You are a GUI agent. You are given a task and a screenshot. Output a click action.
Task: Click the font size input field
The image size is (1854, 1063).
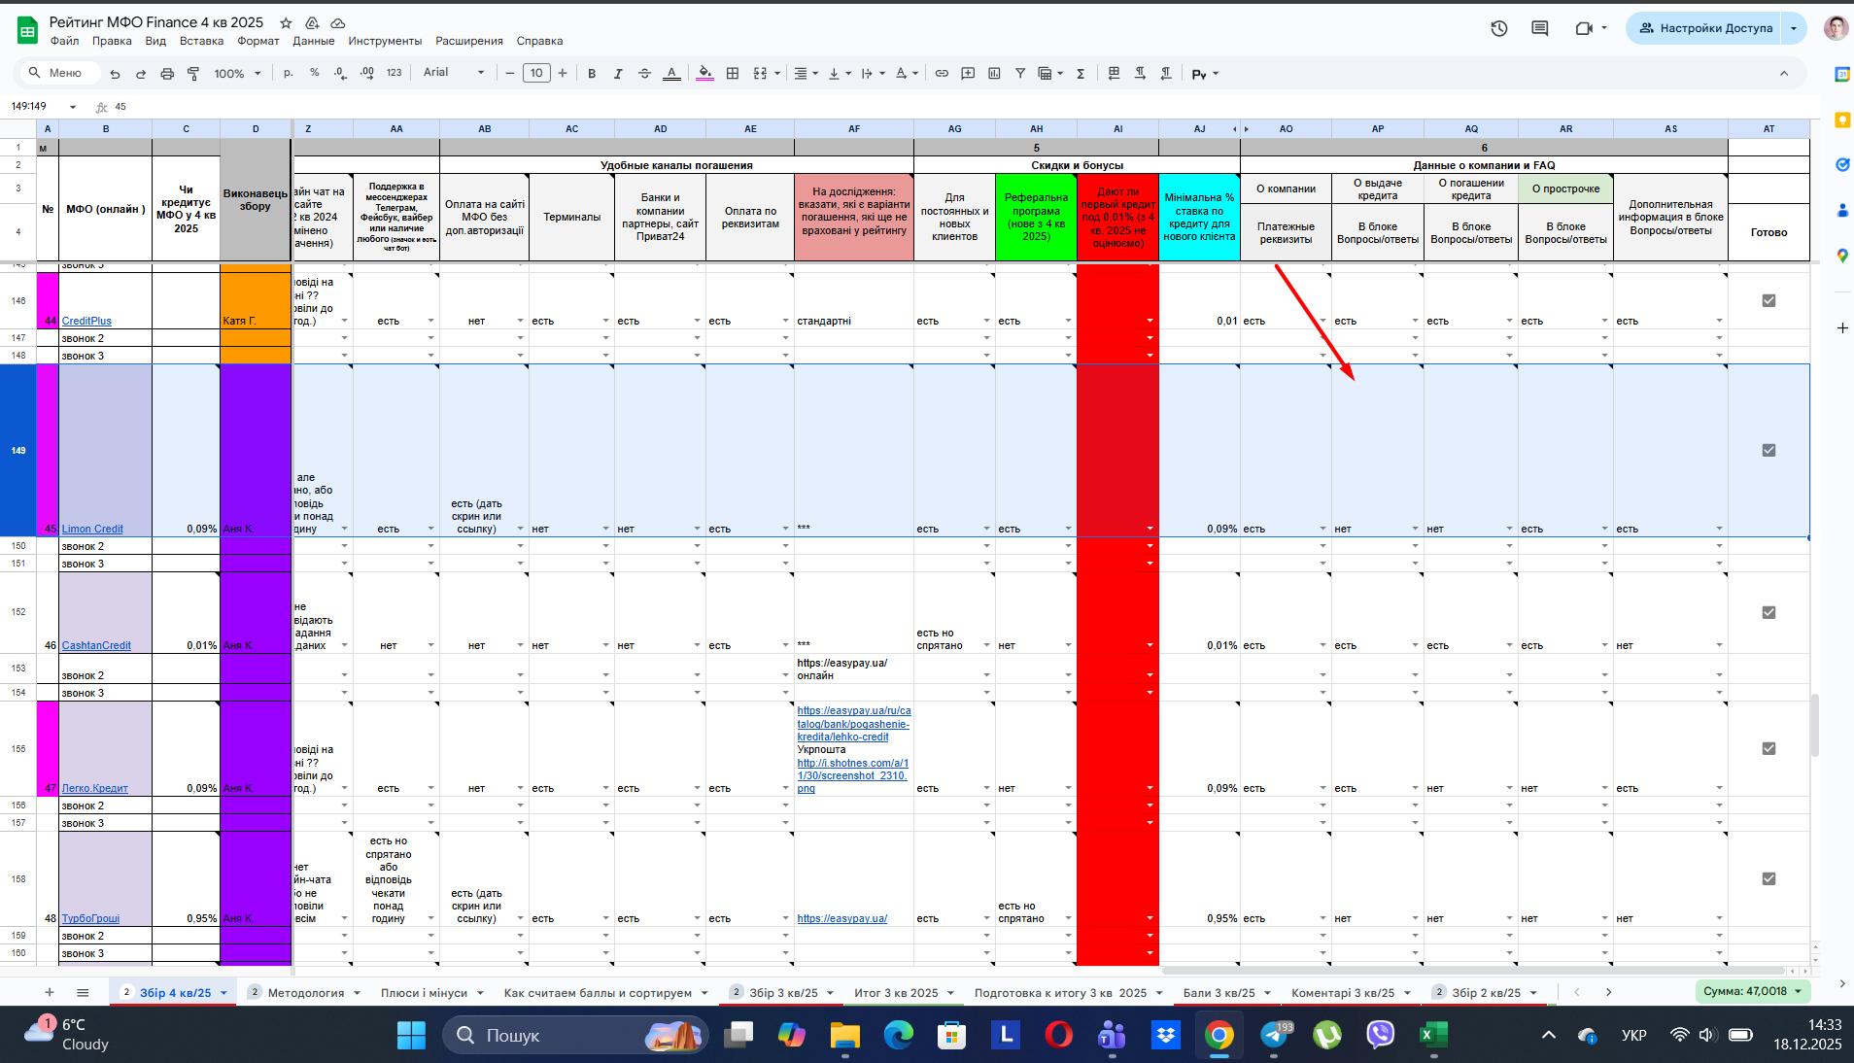point(536,73)
